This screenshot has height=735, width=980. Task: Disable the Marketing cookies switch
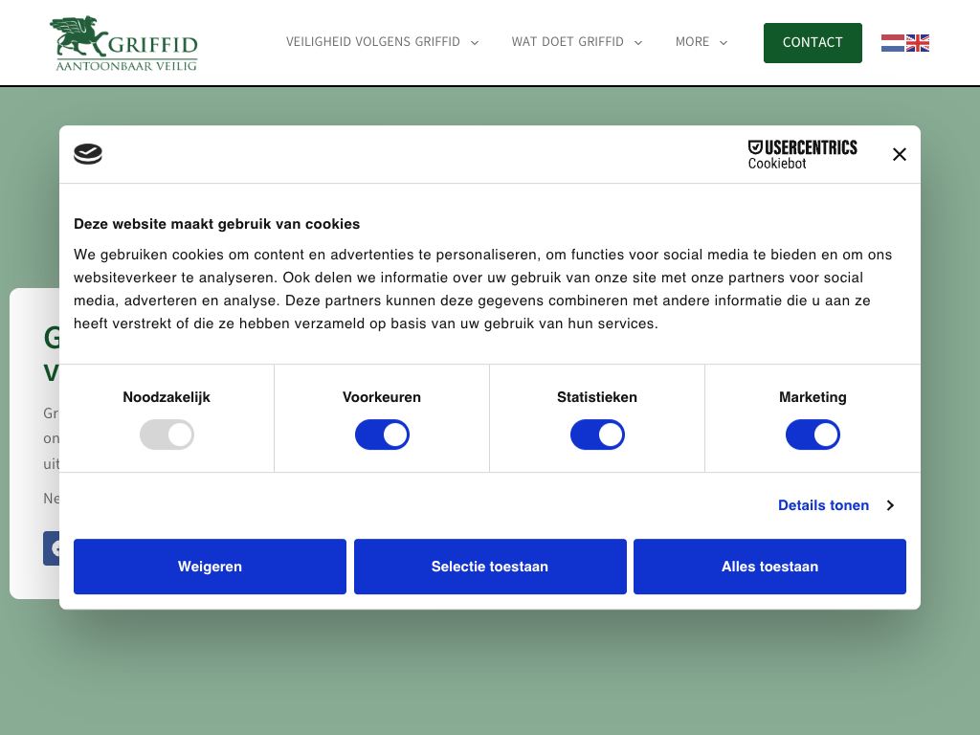pos(813,435)
